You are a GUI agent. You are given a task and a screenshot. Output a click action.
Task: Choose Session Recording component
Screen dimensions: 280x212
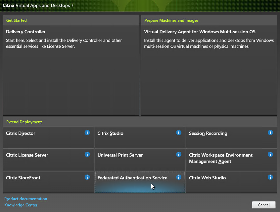tap(232, 137)
